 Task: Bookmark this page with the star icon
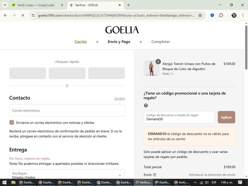tap(200, 15)
